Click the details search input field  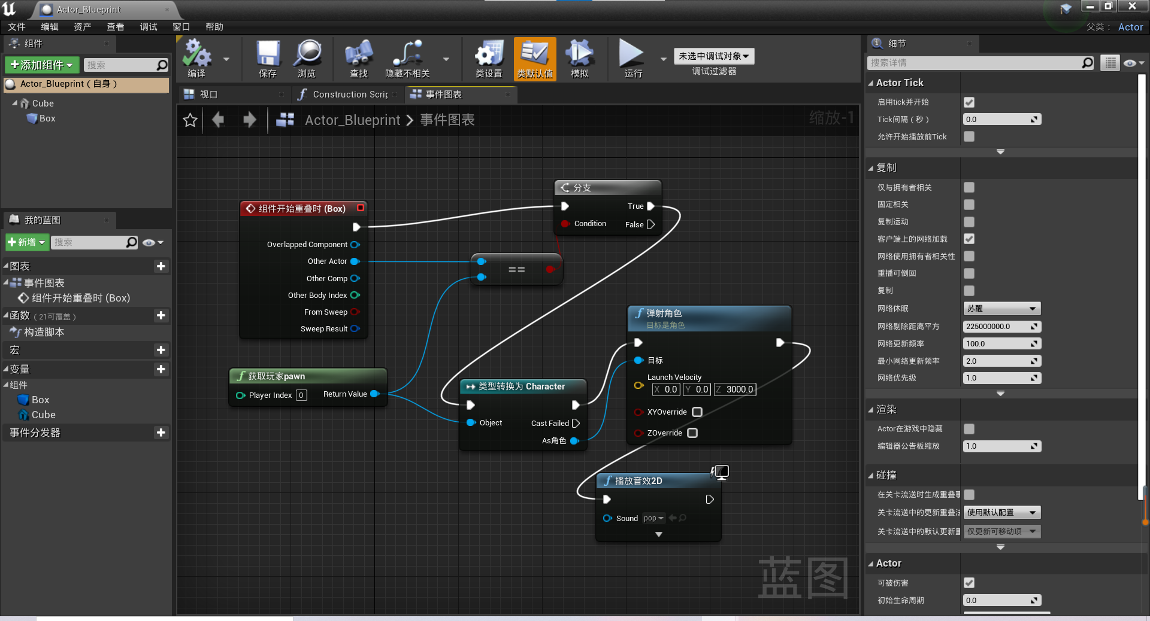point(980,63)
